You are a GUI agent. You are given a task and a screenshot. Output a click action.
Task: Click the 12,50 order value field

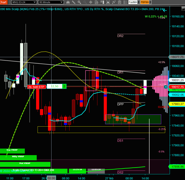tap(54, 86)
